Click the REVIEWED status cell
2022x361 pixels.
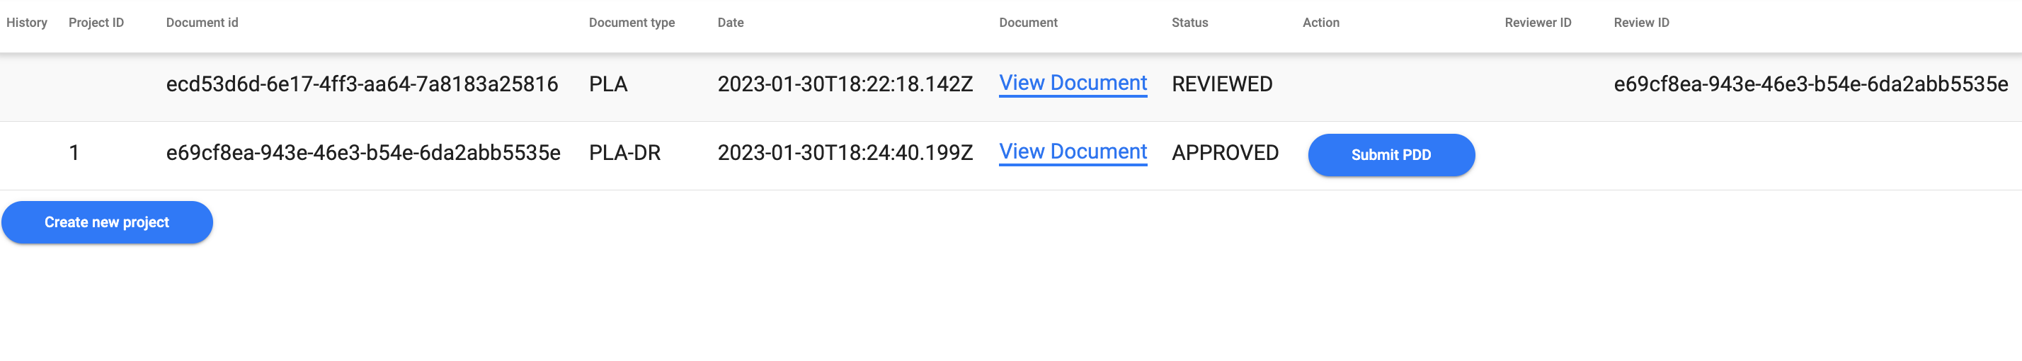pyautogui.click(x=1221, y=84)
